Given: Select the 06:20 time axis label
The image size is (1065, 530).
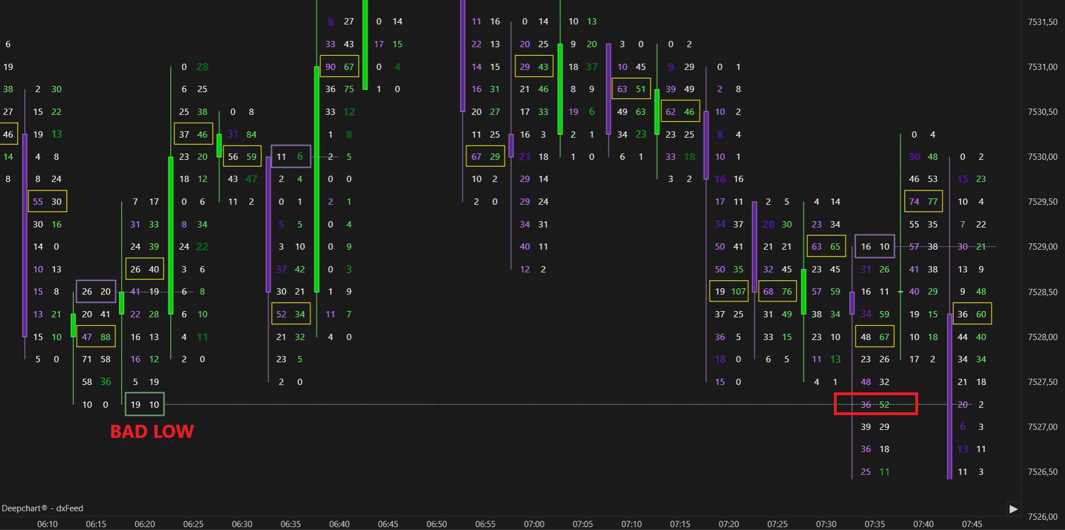Looking at the screenshot, I should coord(145,524).
